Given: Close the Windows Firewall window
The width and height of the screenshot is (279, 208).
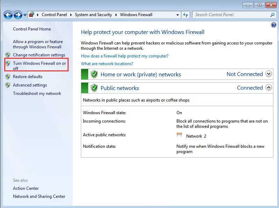Looking at the screenshot, I should tap(271, 5).
